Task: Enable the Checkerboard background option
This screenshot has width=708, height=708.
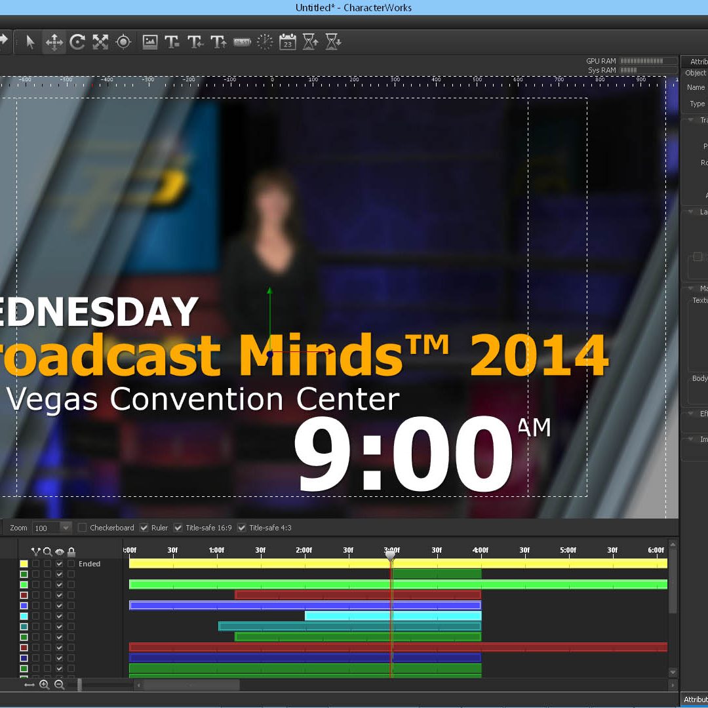Action: 83,528
